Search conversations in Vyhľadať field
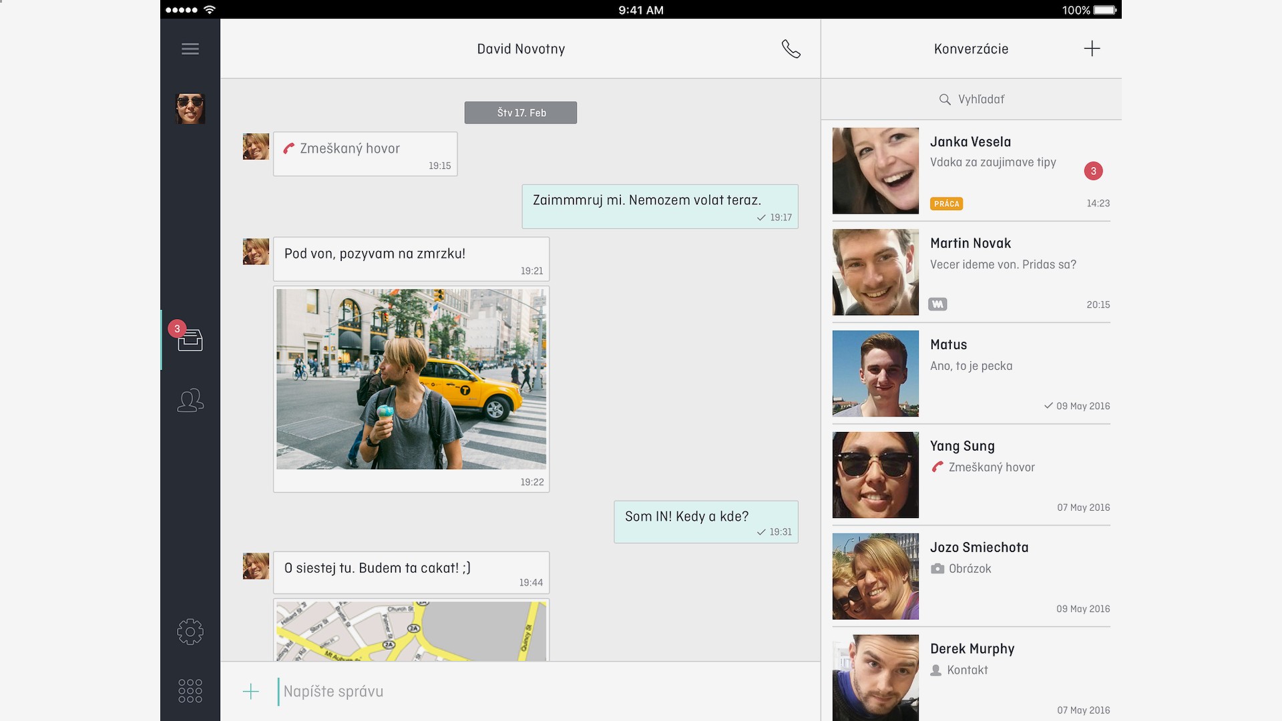1282x721 pixels. [x=972, y=99]
